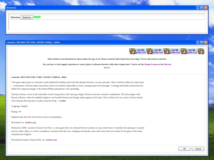Click the bold 'Lamento -BEYOND THE VOID-' heading in the page
The height and width of the screenshot is (160, 214).
point(39,77)
